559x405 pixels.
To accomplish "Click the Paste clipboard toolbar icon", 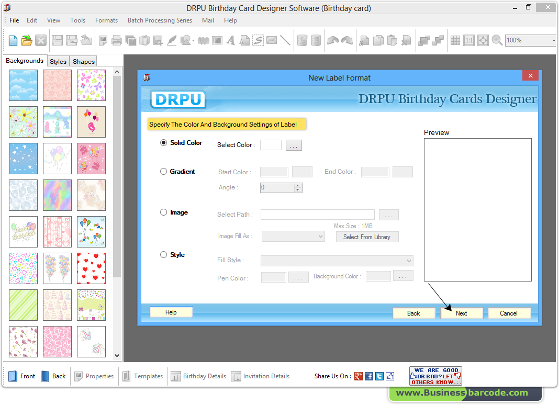I will tap(392, 40).
